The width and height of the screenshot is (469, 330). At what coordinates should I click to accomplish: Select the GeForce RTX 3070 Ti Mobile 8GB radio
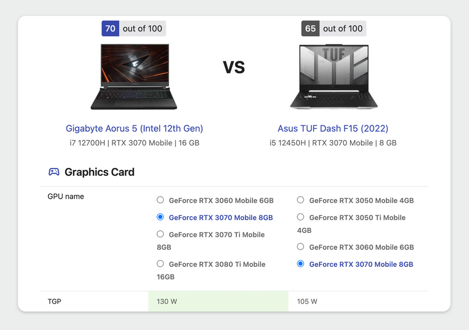(x=160, y=234)
